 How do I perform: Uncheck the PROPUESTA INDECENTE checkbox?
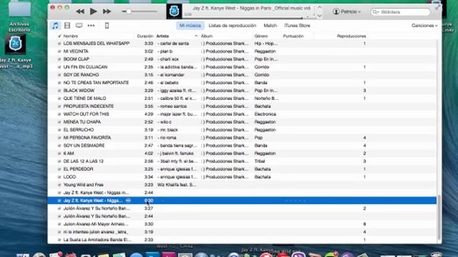[x=59, y=106]
